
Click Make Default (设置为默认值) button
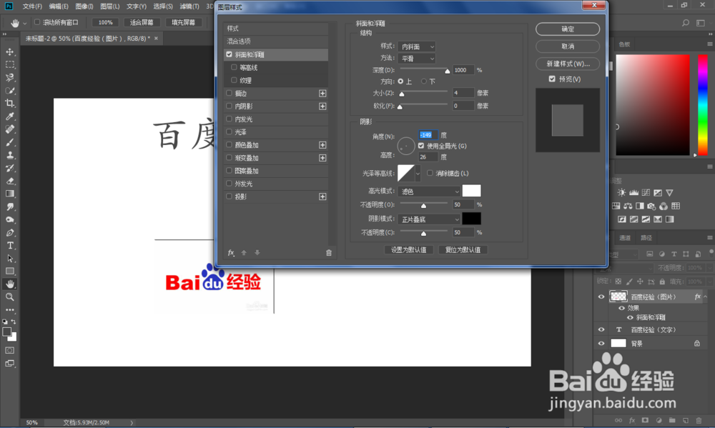[x=408, y=250]
